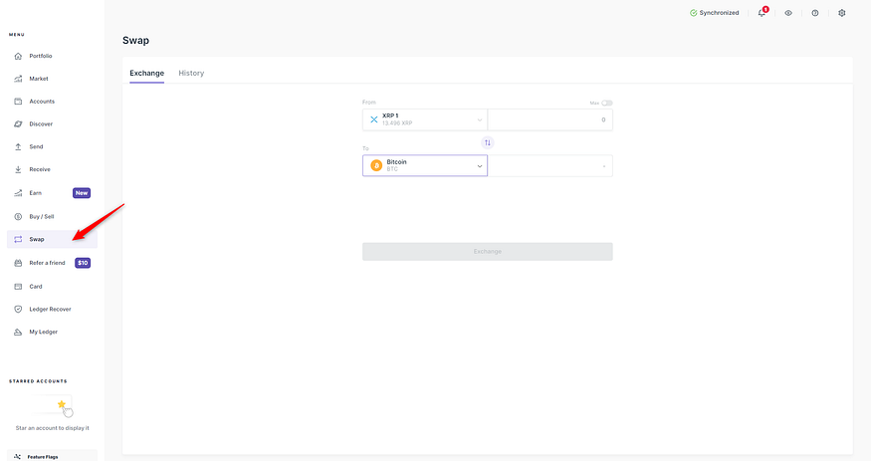Click the Send upload arrow icon
Screen dimensions: 871x461
tap(18, 147)
